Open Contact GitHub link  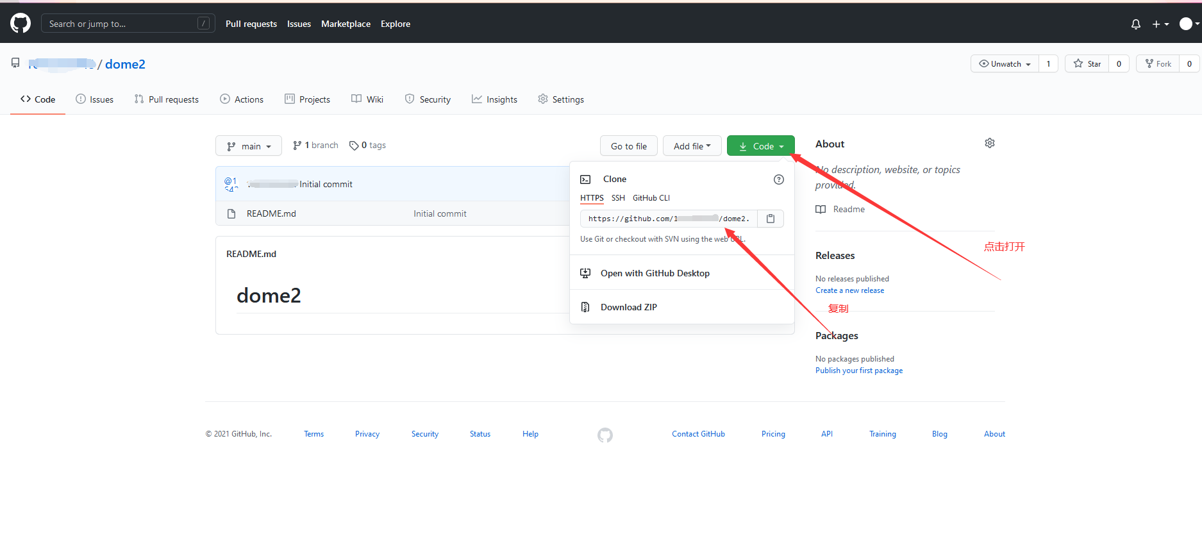click(x=698, y=434)
